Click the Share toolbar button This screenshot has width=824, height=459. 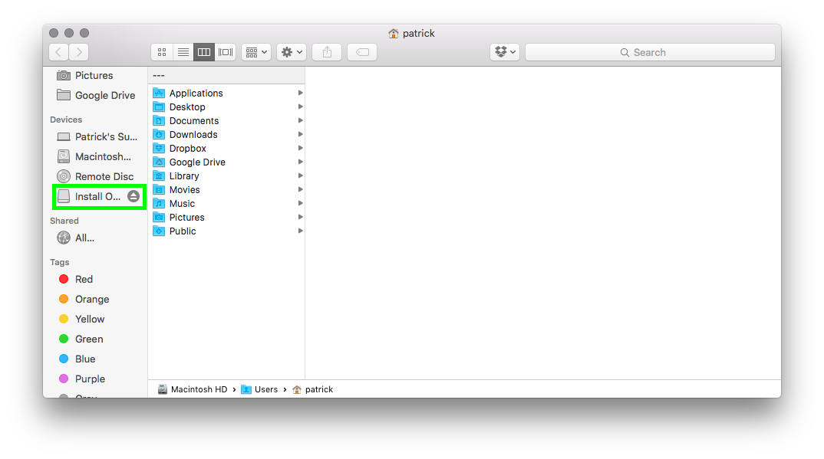click(x=327, y=52)
